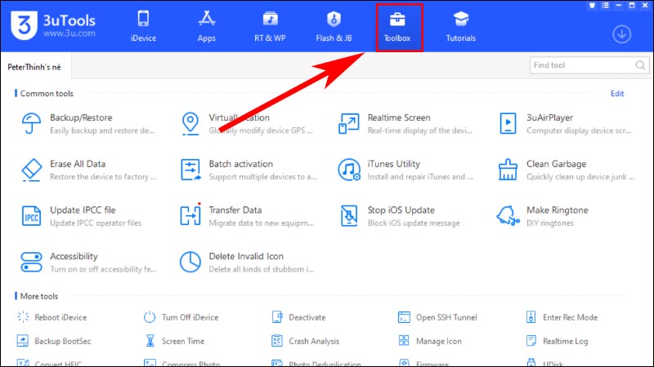Open the Tutorials tab
This screenshot has height=367, width=654.
(461, 26)
